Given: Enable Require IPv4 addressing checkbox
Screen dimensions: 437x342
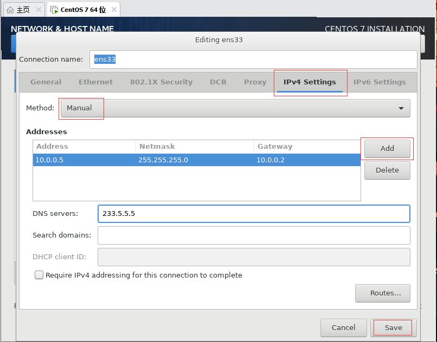Looking at the screenshot, I should (x=39, y=275).
